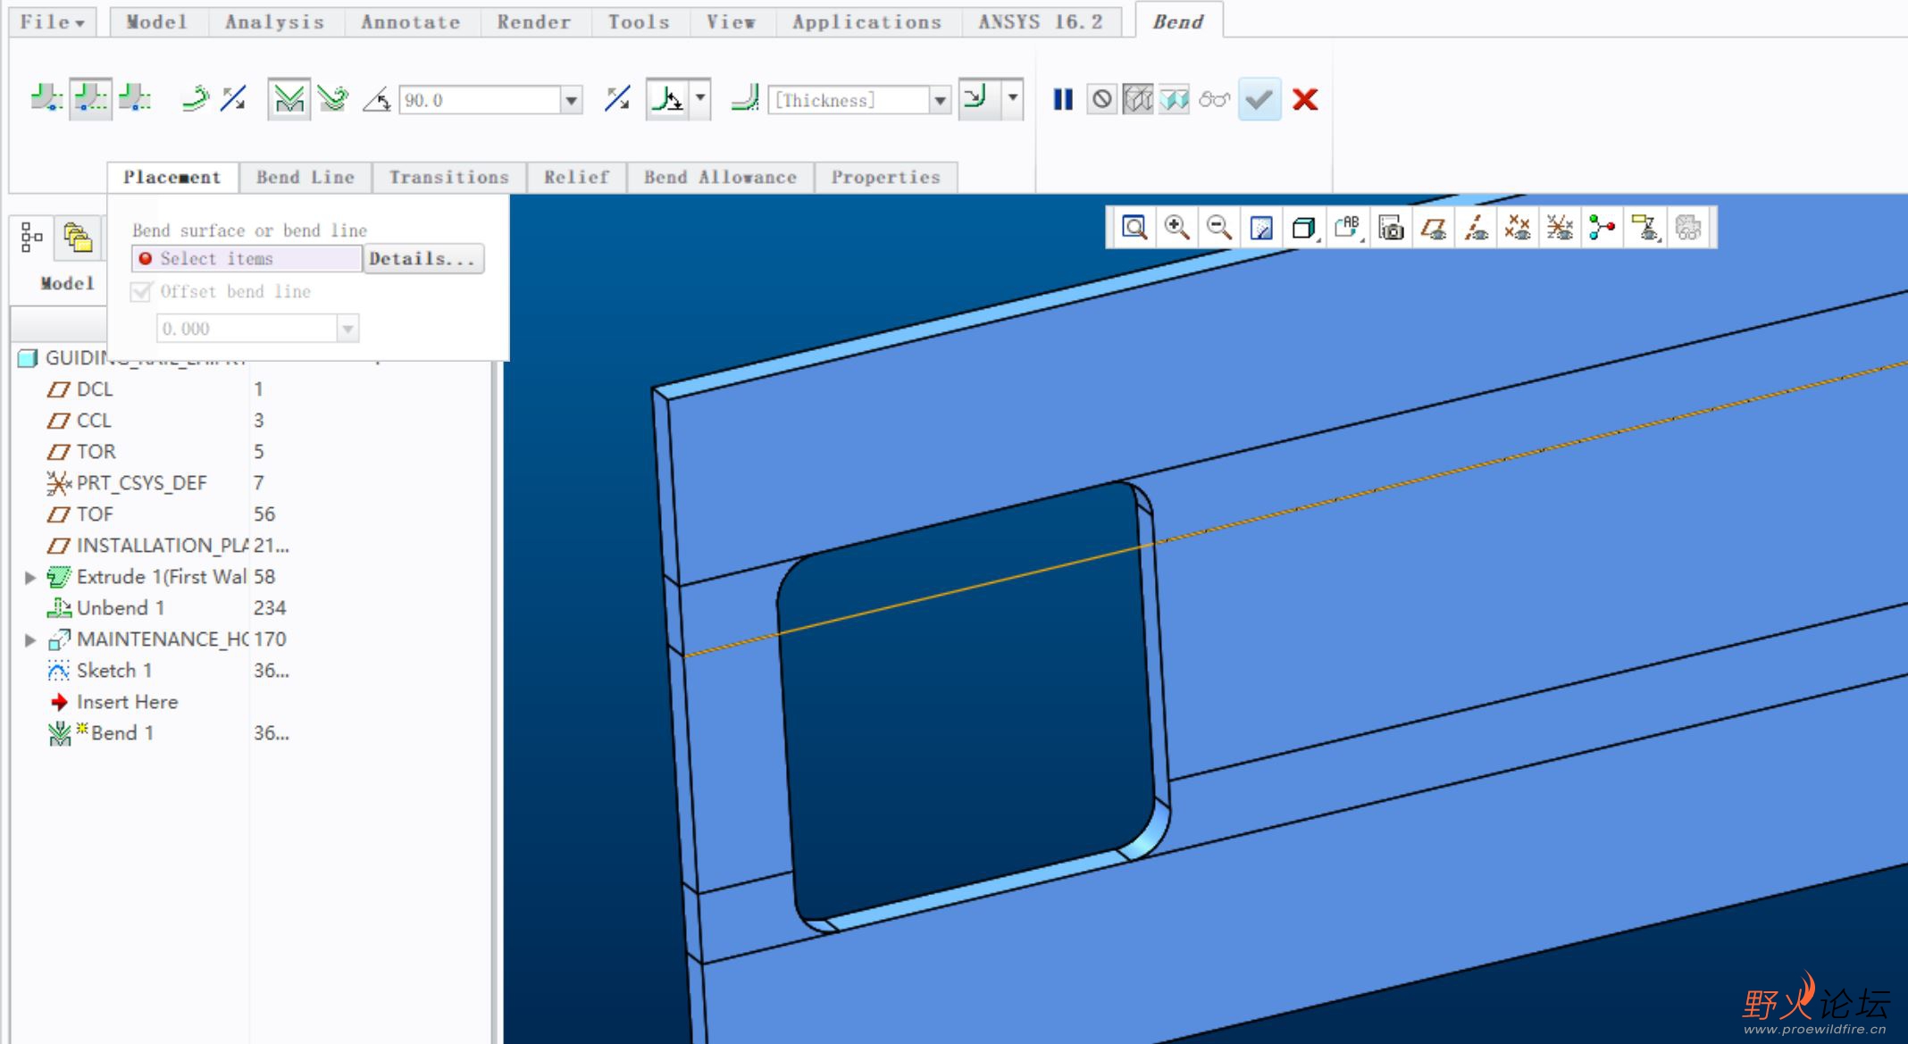Switch to the Analysis ribbon tab
The width and height of the screenshot is (1908, 1044).
[x=275, y=21]
